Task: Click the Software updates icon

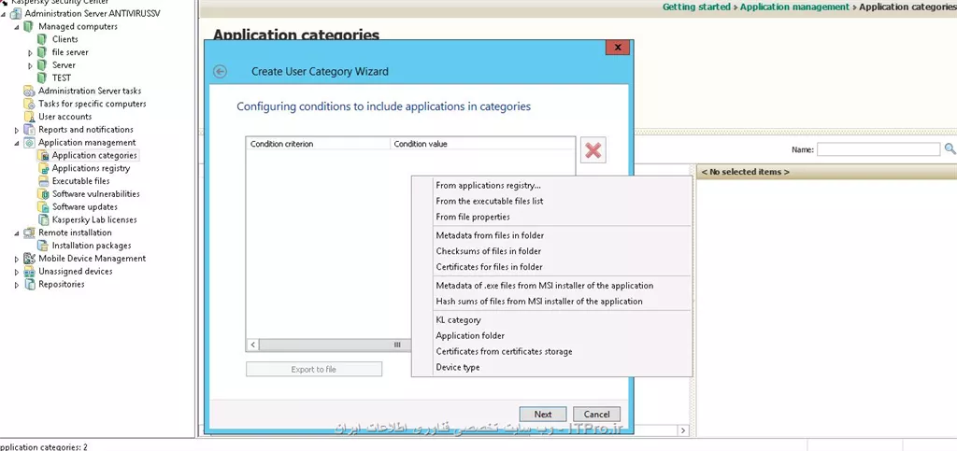Action: (x=43, y=206)
